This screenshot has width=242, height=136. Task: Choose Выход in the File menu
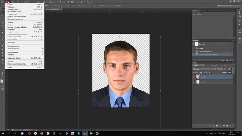[x=25, y=68]
